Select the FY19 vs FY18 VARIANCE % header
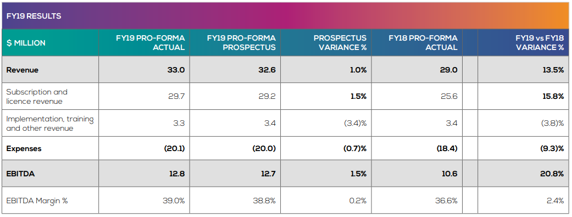Screen dimensions: 572x217 (x=523, y=43)
